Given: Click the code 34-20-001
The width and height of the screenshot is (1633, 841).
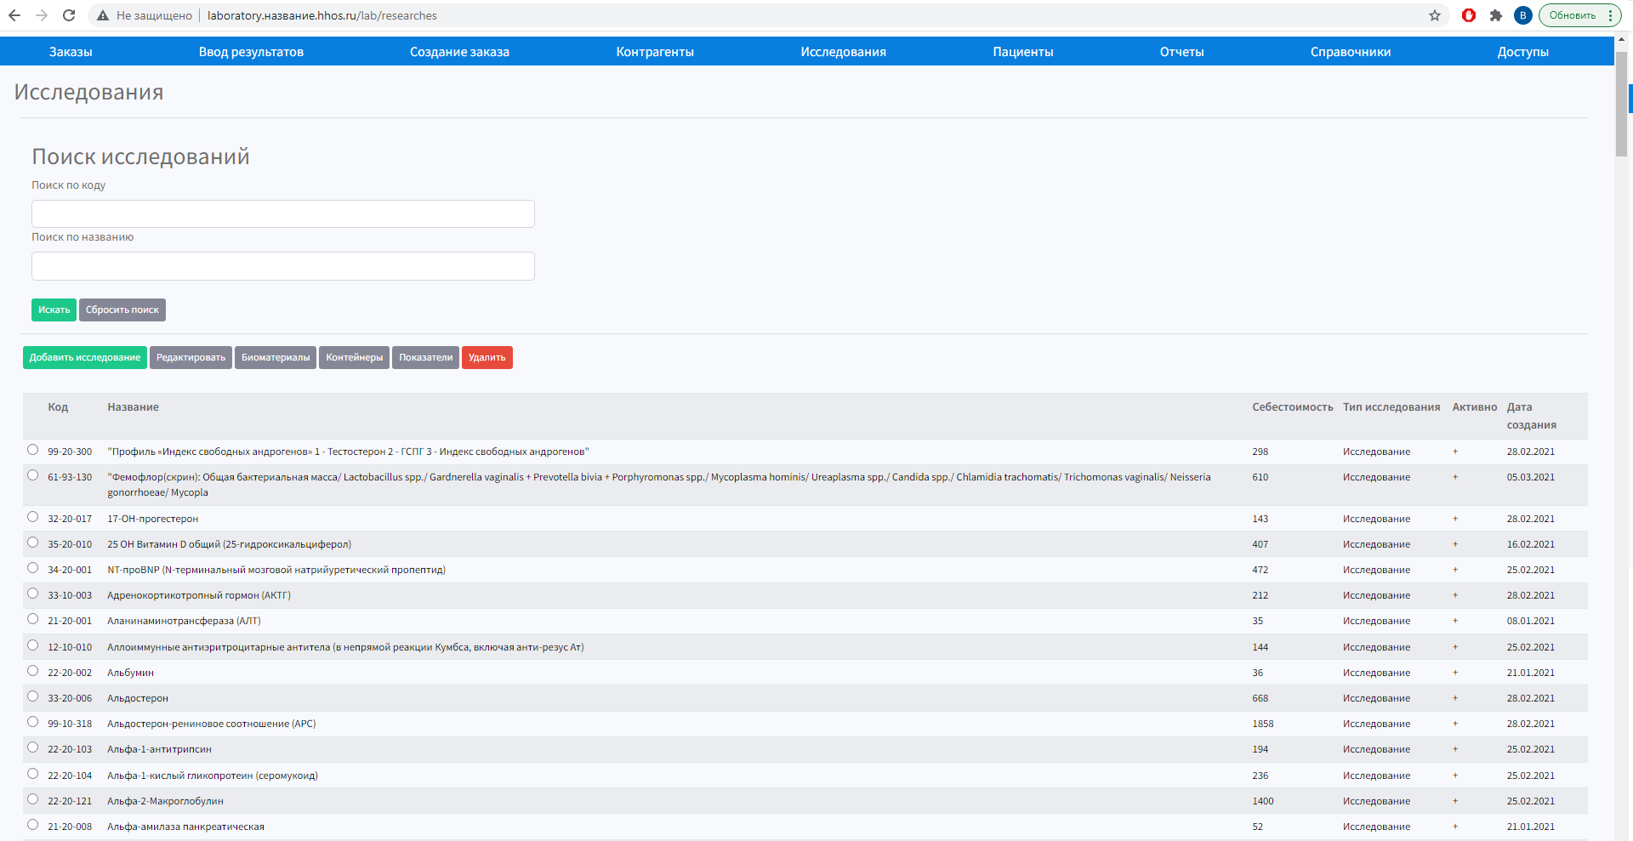Looking at the screenshot, I should (x=70, y=570).
